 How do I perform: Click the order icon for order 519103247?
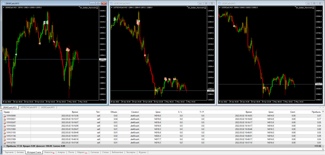(5, 122)
